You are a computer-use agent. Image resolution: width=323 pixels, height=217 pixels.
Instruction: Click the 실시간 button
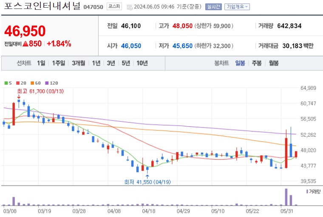pyautogui.click(x=213, y=7)
